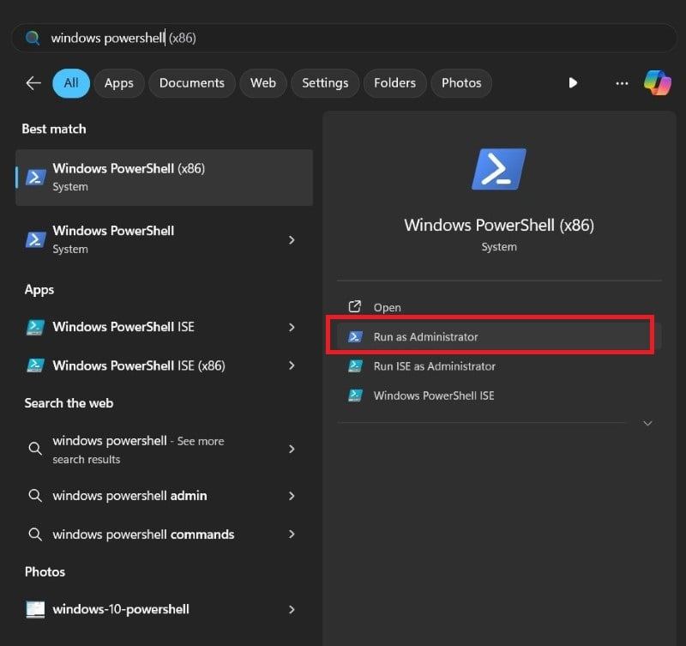Click the Windows PowerShell System result icon

(35, 240)
